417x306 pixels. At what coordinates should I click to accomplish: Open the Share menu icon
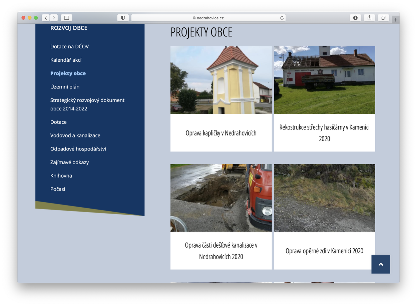click(369, 18)
